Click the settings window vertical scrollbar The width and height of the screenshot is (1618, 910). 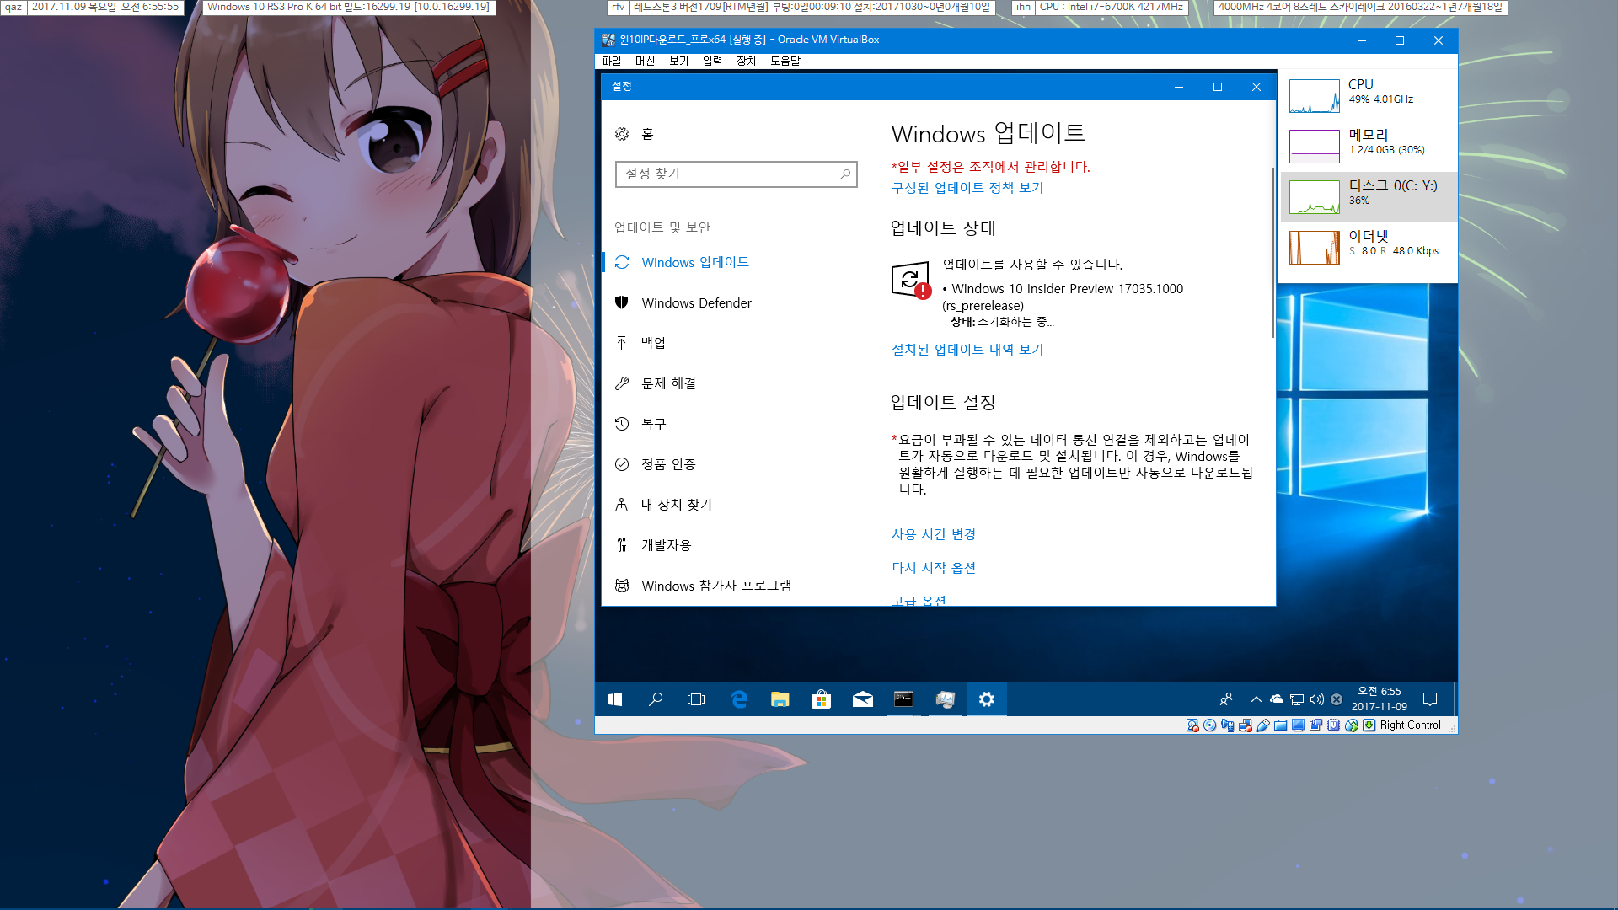1272,253
